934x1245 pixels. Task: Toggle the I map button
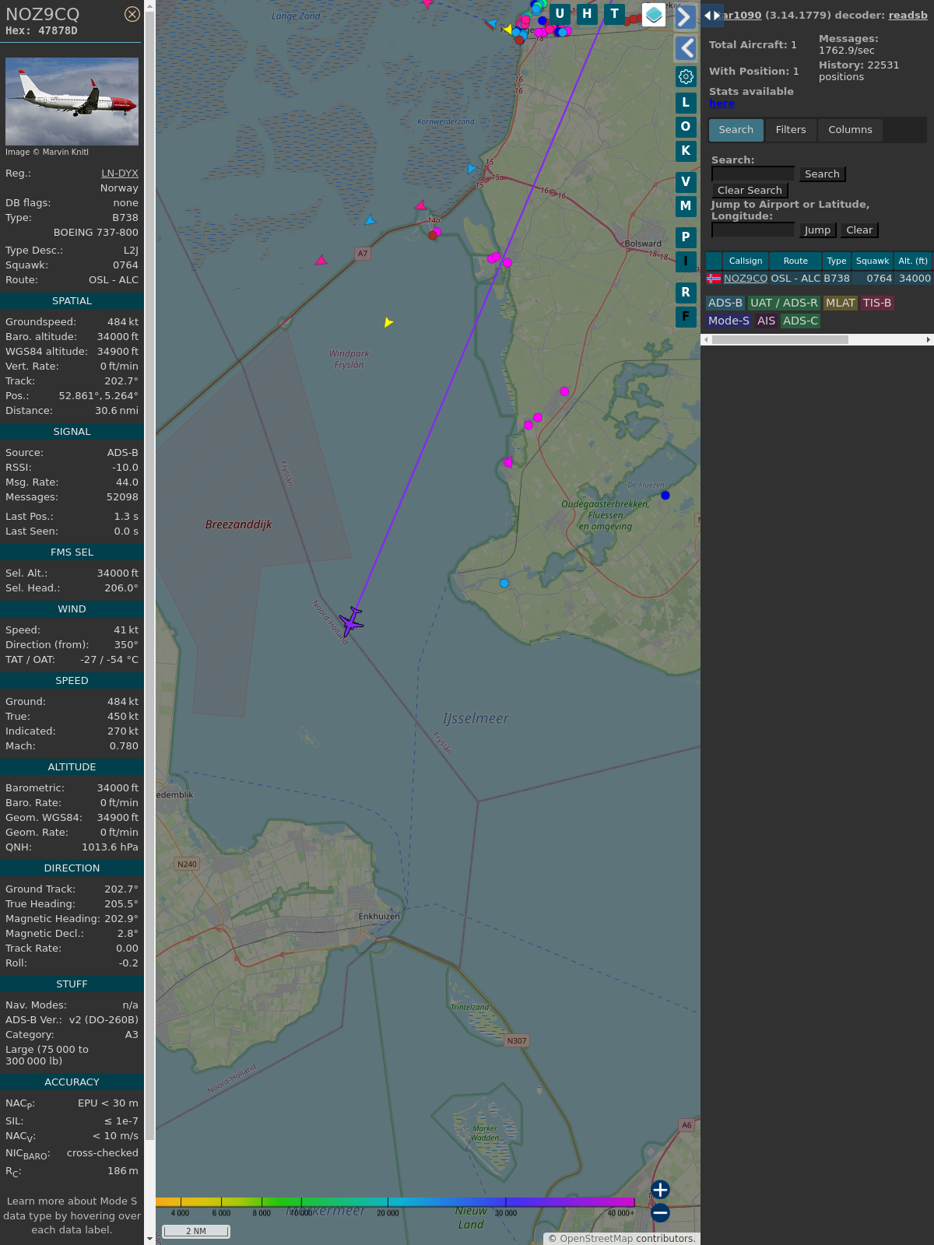[x=686, y=261]
